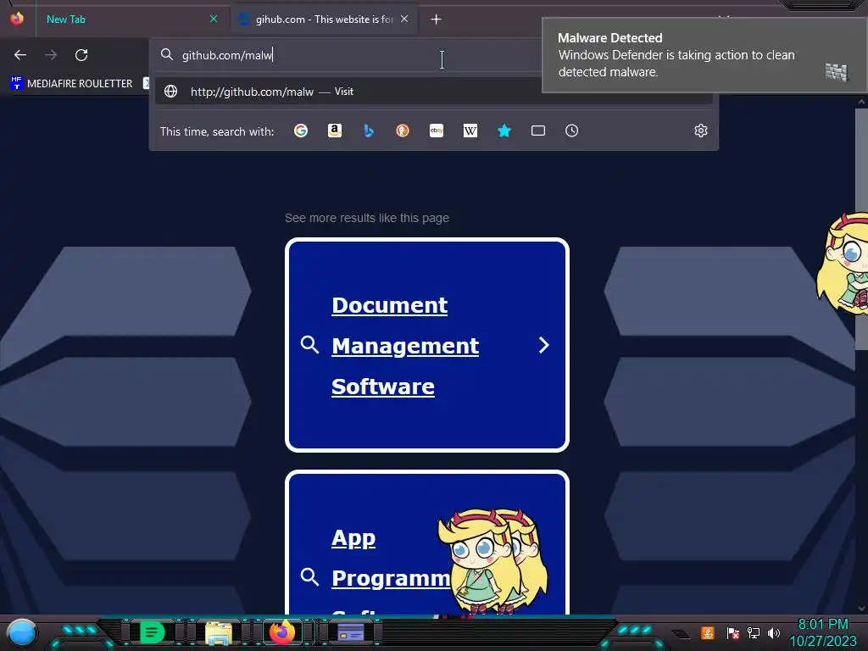The width and height of the screenshot is (868, 651).
Task: Search this time with Google
Action: tap(301, 131)
